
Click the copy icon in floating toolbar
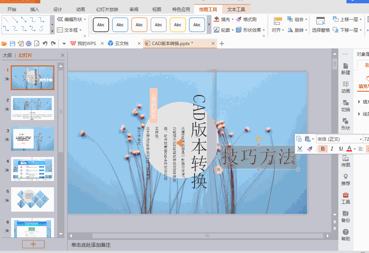(299, 139)
